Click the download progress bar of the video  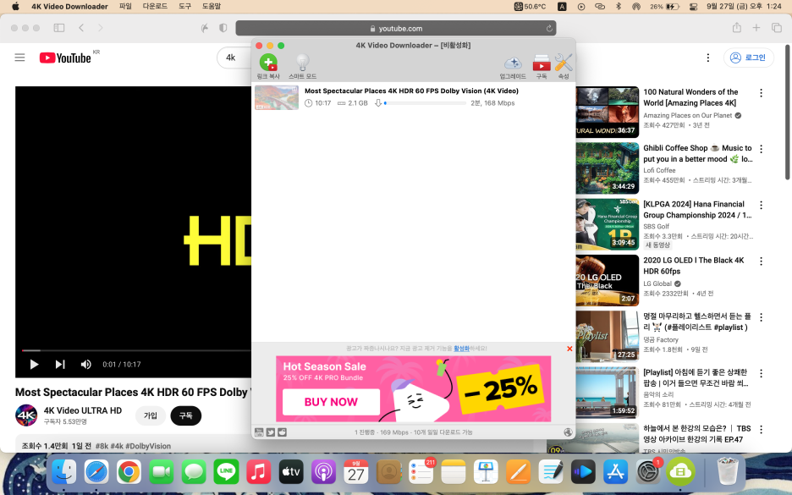point(425,103)
